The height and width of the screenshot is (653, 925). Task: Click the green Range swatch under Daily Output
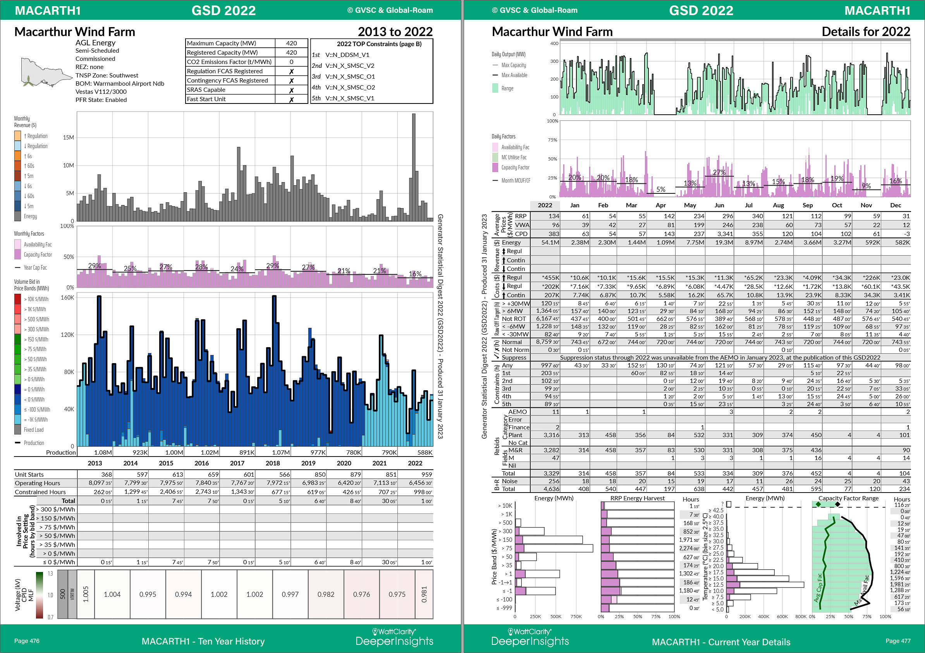(495, 88)
